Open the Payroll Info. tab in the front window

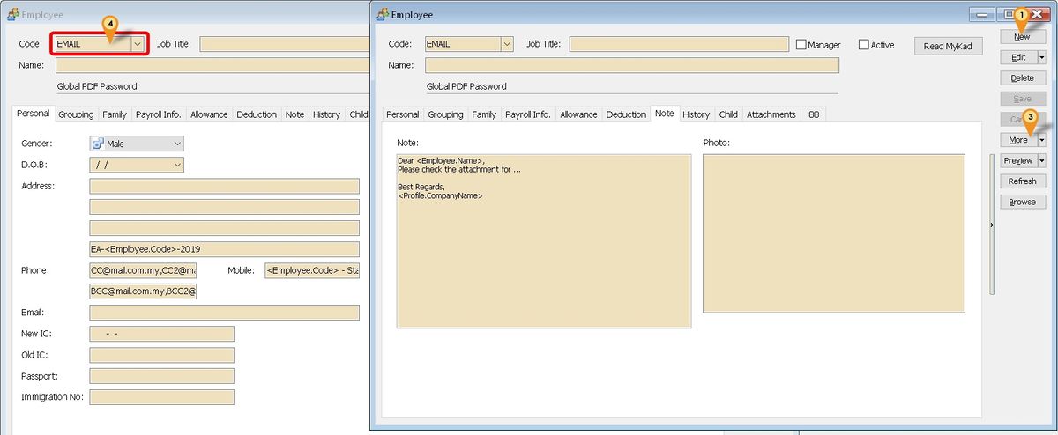coord(528,114)
